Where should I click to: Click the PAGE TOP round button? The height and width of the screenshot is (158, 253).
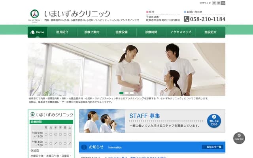[239, 138]
